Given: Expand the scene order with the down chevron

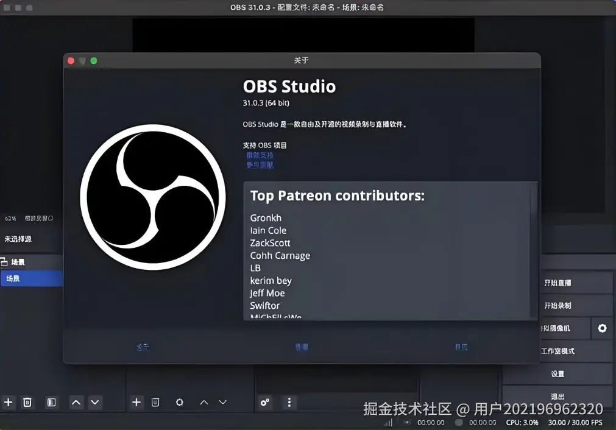Looking at the screenshot, I should [x=95, y=402].
